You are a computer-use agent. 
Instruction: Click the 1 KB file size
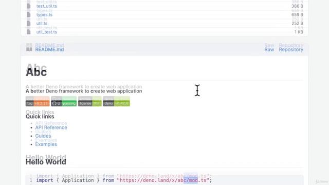coord(299,32)
